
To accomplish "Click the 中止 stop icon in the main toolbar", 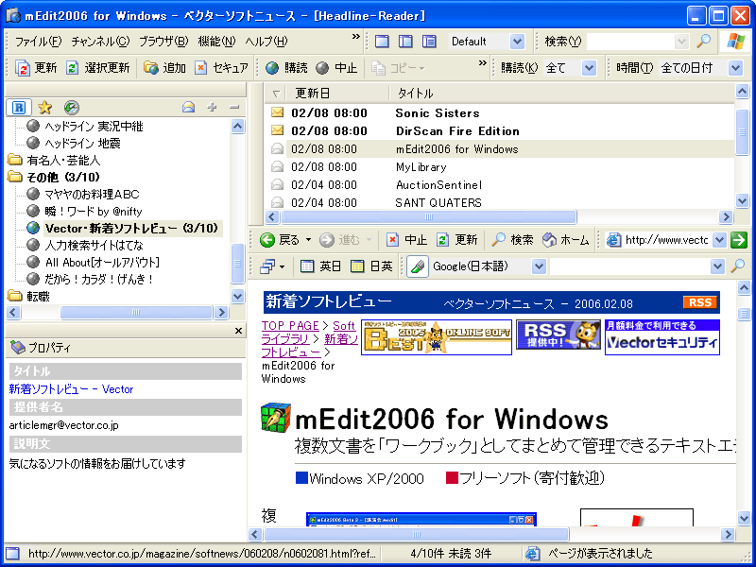I will [x=322, y=68].
